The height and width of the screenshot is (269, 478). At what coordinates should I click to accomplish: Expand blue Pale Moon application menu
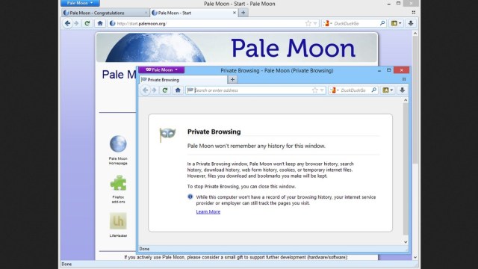point(80,3)
